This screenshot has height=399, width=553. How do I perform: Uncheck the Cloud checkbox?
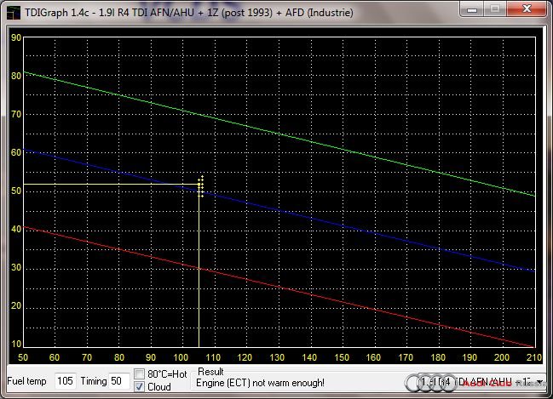click(140, 387)
